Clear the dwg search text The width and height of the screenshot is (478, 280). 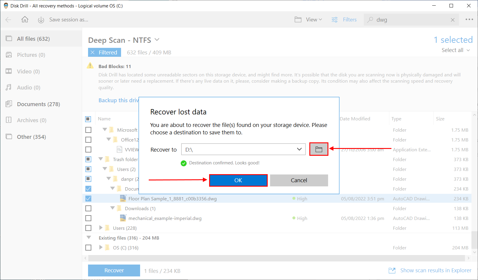(453, 20)
